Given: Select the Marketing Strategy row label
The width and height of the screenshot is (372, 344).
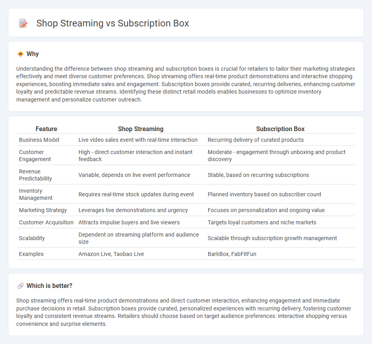Looking at the screenshot, I should 43,210.
